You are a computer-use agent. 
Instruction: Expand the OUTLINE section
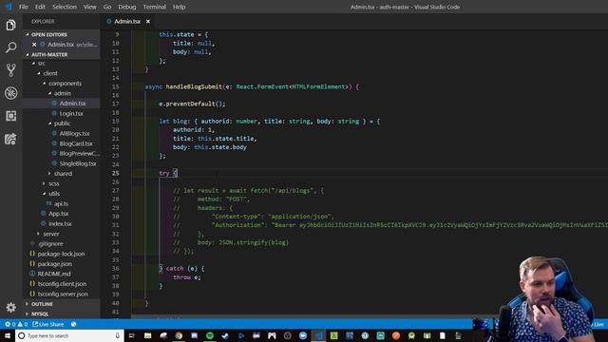click(42, 304)
